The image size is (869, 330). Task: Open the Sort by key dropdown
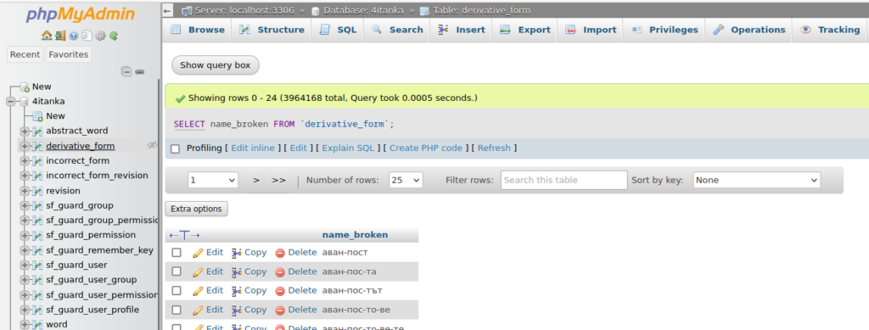(756, 180)
